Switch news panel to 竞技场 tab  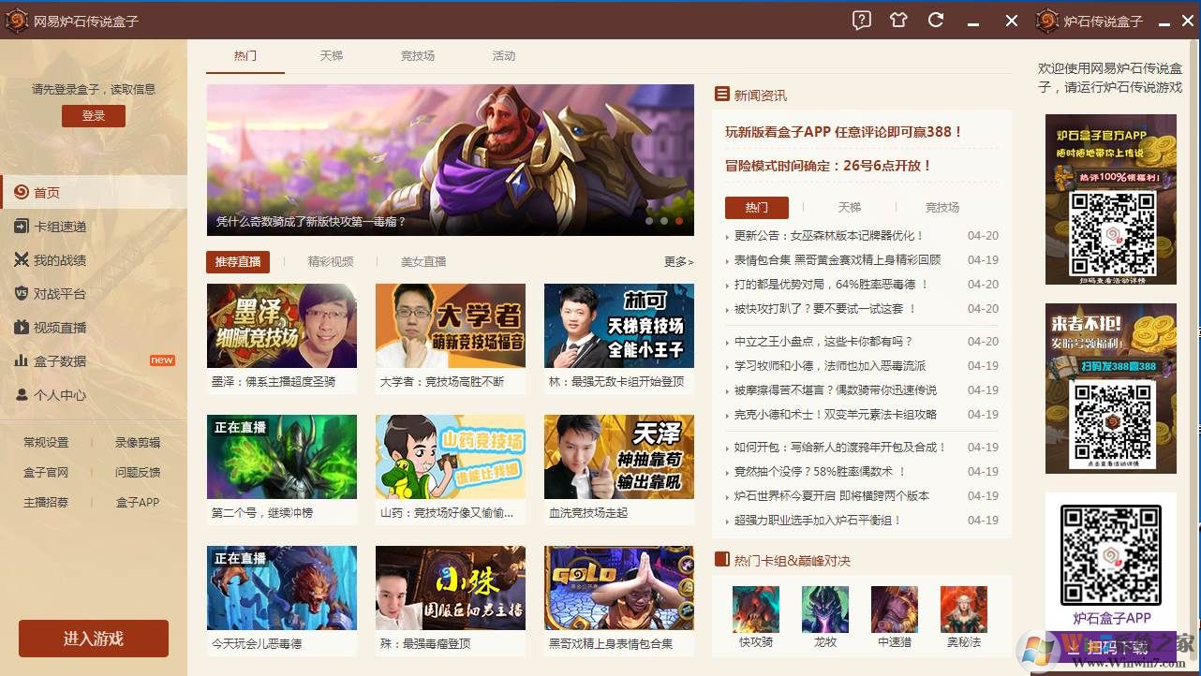point(942,207)
